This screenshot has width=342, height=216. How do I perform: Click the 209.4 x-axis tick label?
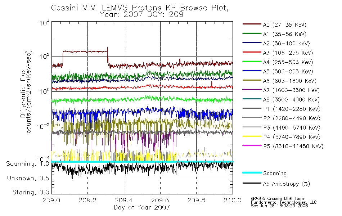point(124,200)
